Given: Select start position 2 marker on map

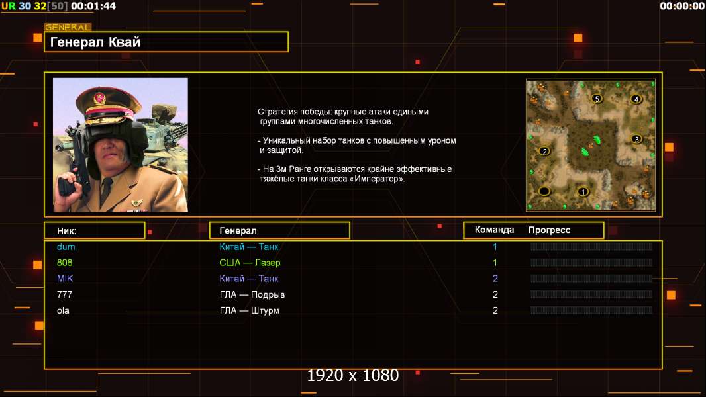Looking at the screenshot, I should tap(544, 151).
